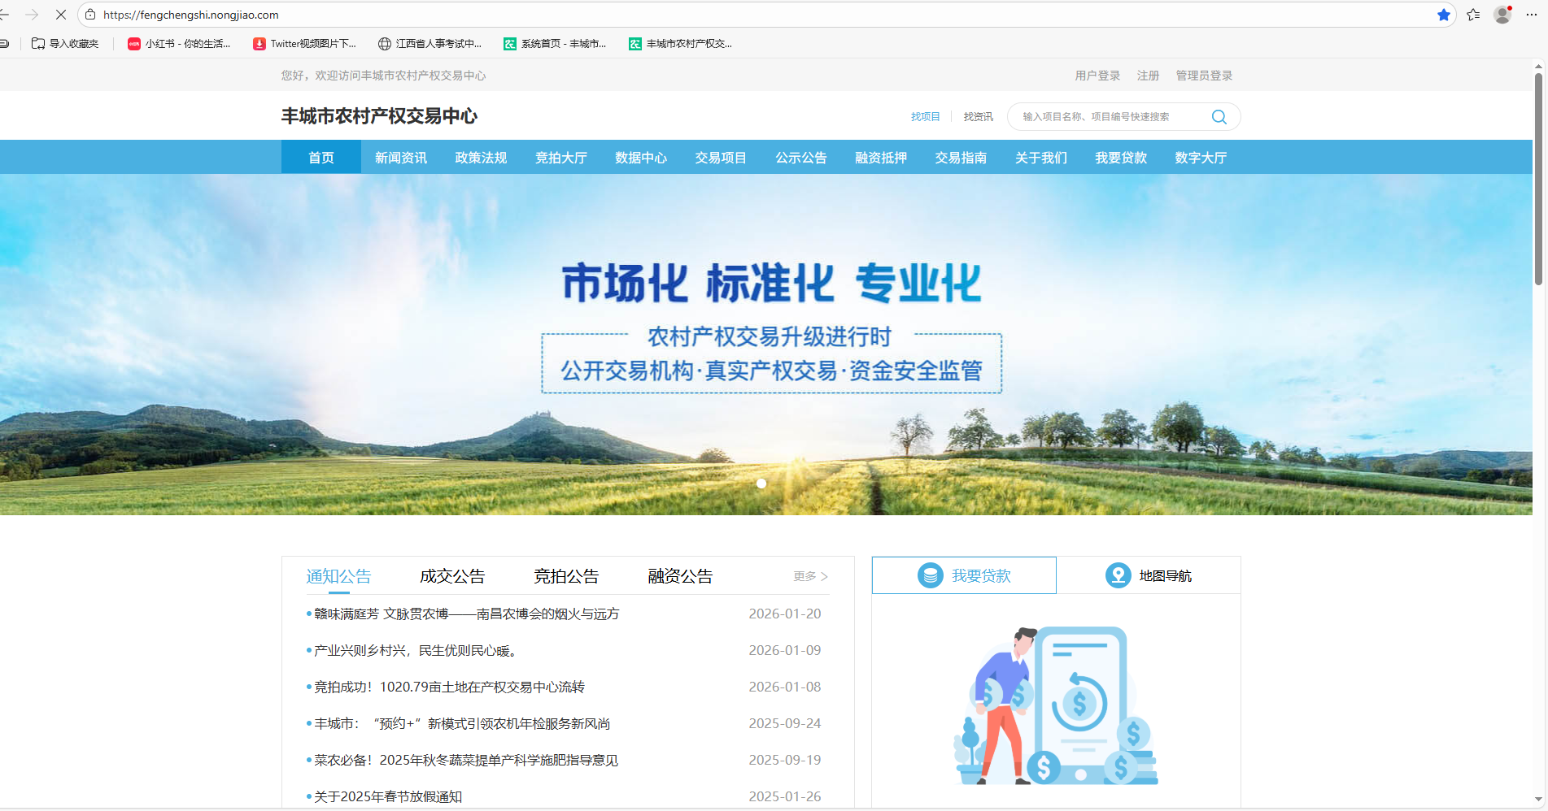Open the 竞拍大厅 navigation menu
The image size is (1548, 811).
[x=560, y=158]
